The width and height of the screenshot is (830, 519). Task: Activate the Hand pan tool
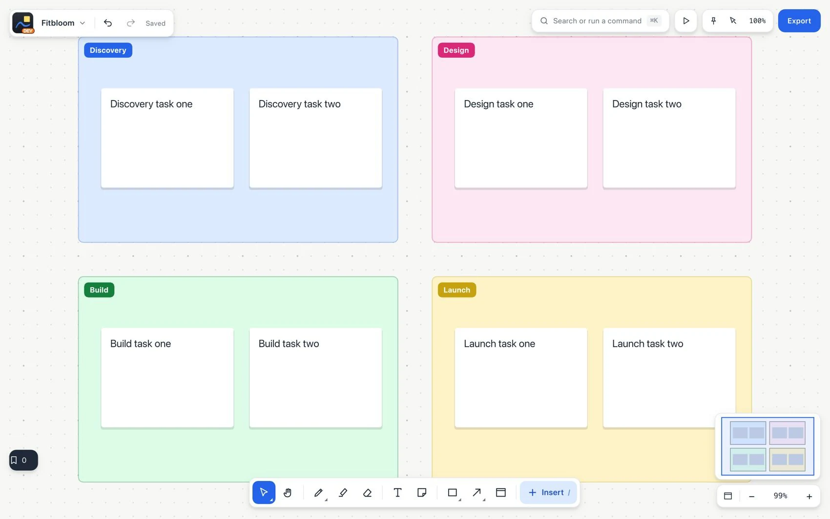click(288, 492)
